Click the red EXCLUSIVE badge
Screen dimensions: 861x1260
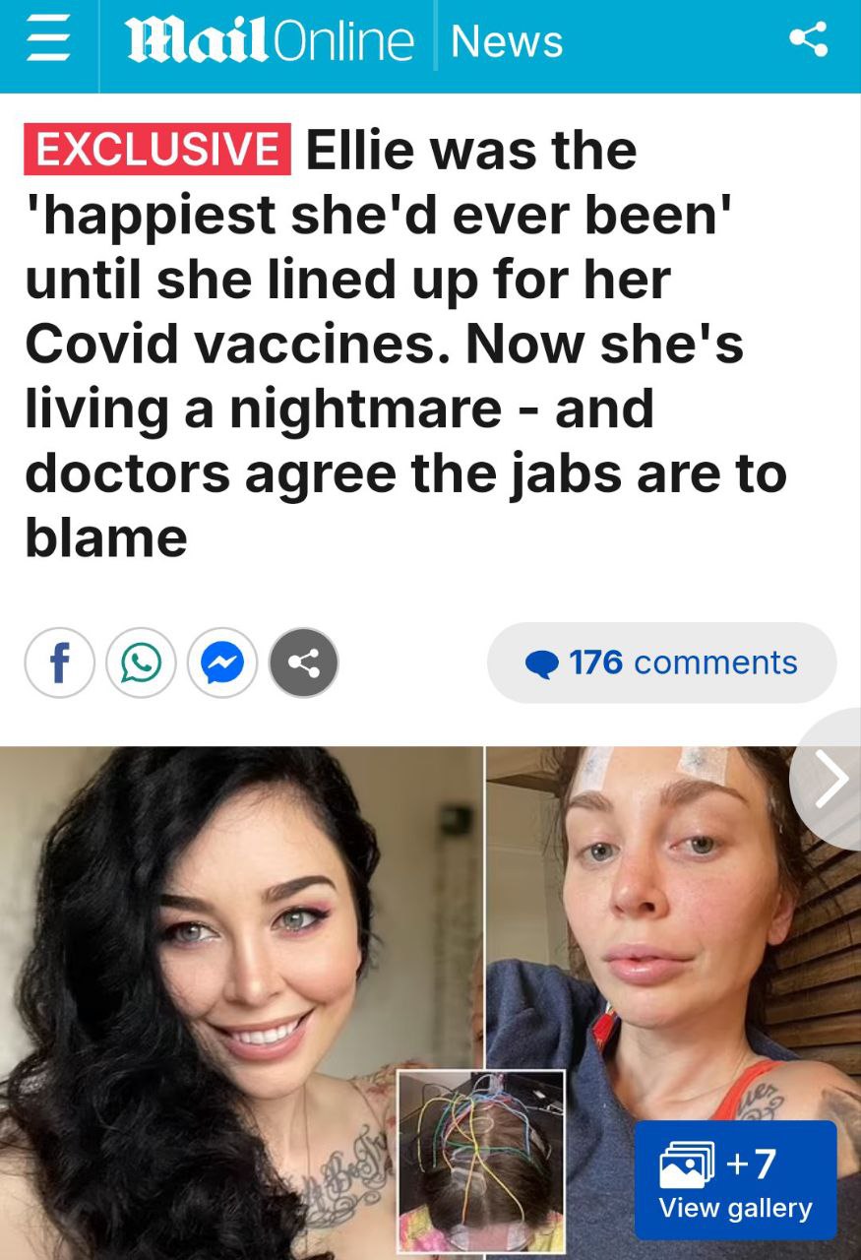pyautogui.click(x=157, y=149)
